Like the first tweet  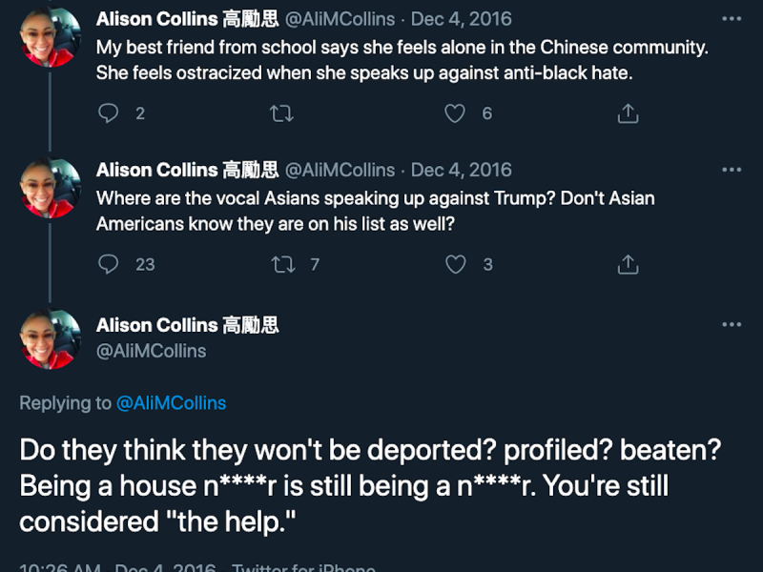[455, 113]
